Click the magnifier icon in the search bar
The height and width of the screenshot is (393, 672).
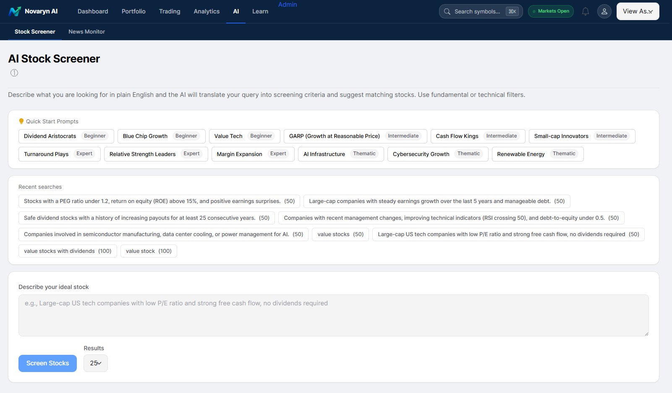[x=447, y=11]
